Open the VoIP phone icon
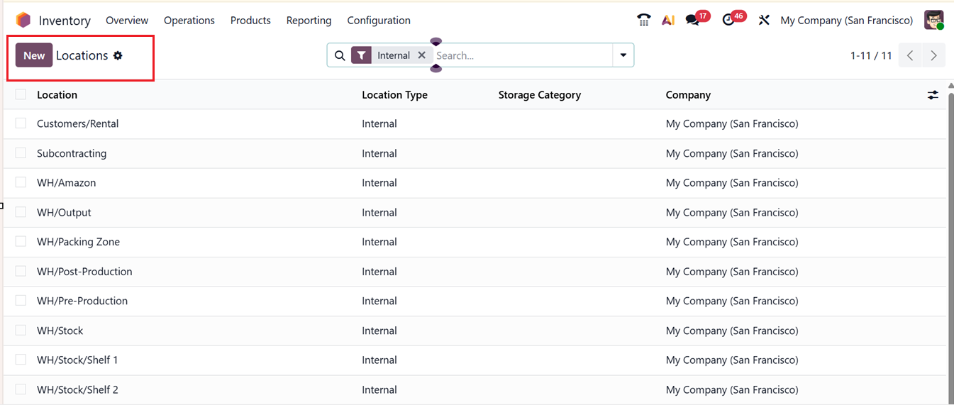This screenshot has width=954, height=405. click(643, 20)
